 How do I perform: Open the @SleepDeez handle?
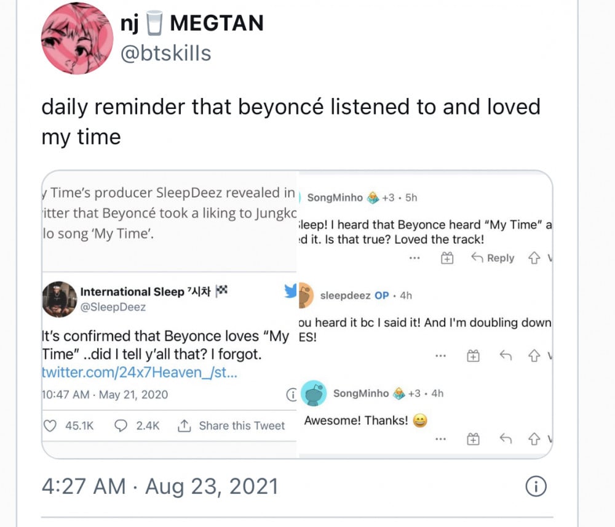[113, 307]
